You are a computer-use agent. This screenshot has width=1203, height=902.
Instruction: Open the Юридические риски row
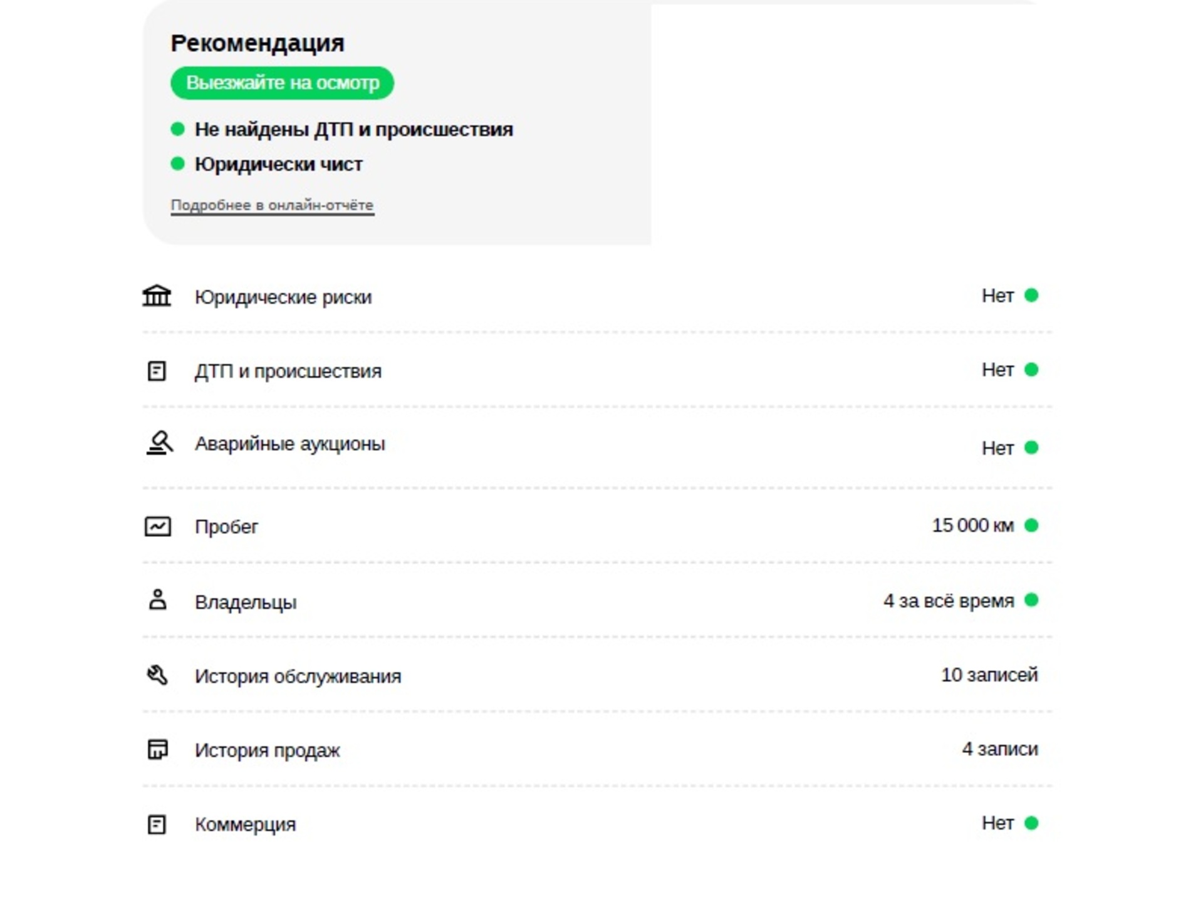pos(597,296)
